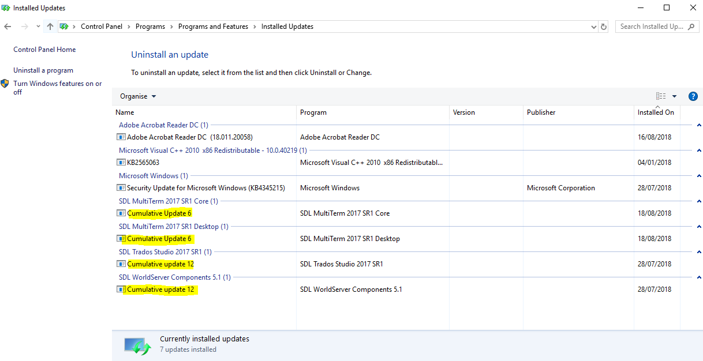703x361 pixels.
Task: Open Control Panel Home link
Action: tap(44, 50)
